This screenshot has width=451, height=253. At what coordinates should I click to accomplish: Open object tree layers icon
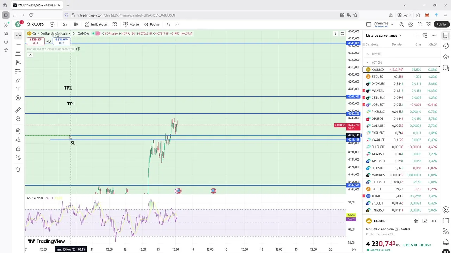point(446,57)
